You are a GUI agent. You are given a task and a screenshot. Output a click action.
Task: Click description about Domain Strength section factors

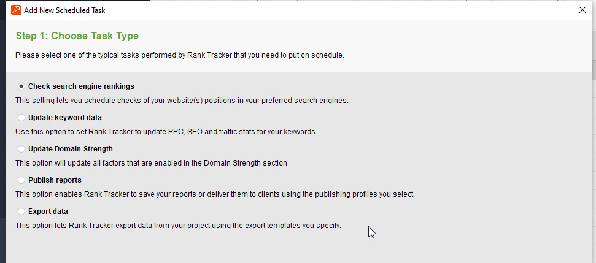(x=151, y=163)
